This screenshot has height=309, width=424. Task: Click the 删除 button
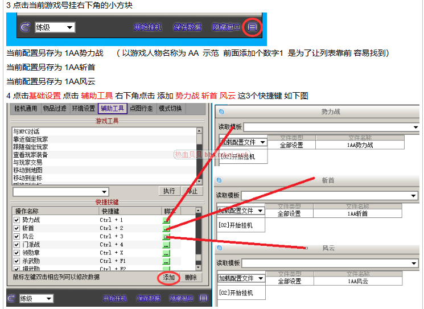[191, 278]
